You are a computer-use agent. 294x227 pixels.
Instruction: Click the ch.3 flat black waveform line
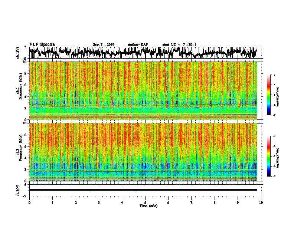tap(143, 190)
